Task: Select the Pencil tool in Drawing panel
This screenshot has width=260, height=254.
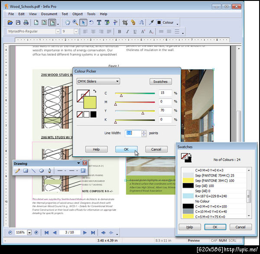Action: (x=18, y=171)
